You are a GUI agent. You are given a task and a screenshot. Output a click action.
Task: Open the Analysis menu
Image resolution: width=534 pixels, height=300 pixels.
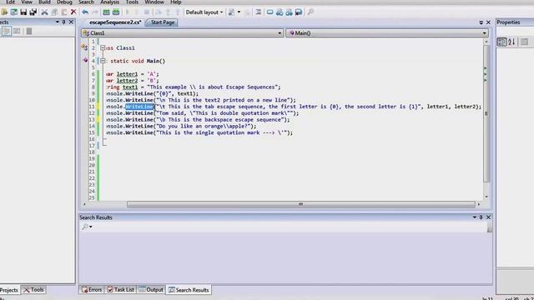tap(109, 2)
